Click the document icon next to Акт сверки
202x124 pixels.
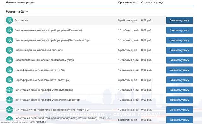(x=9, y=20)
